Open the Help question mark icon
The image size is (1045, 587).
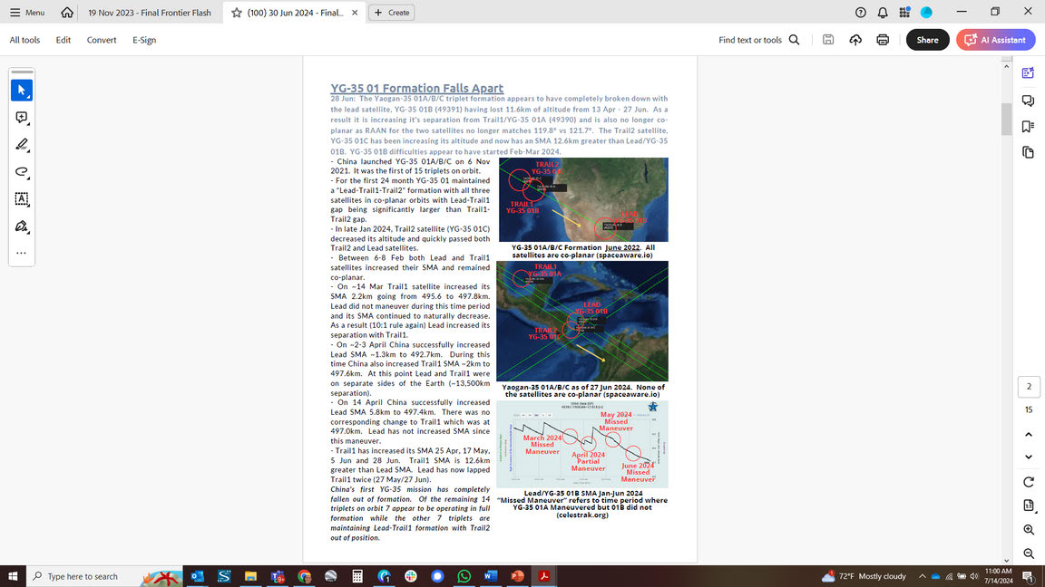[x=860, y=13]
